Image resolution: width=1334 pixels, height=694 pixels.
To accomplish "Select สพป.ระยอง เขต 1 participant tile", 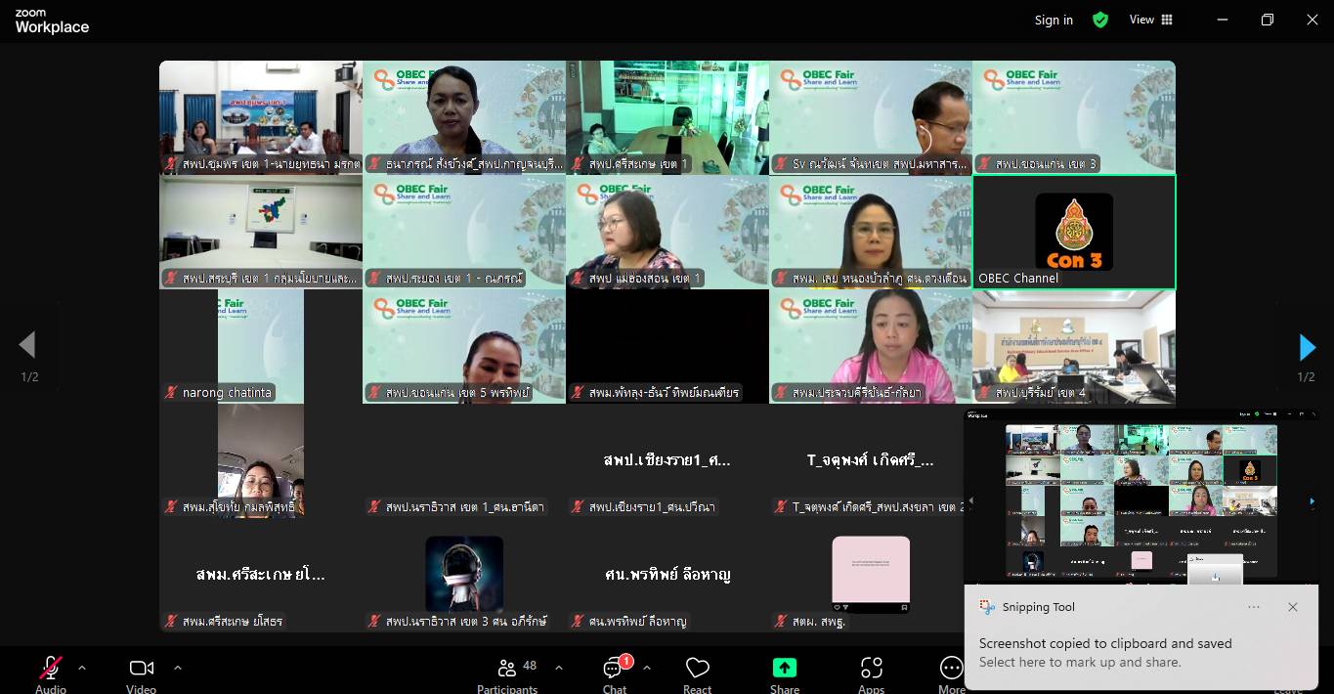I will click(464, 232).
